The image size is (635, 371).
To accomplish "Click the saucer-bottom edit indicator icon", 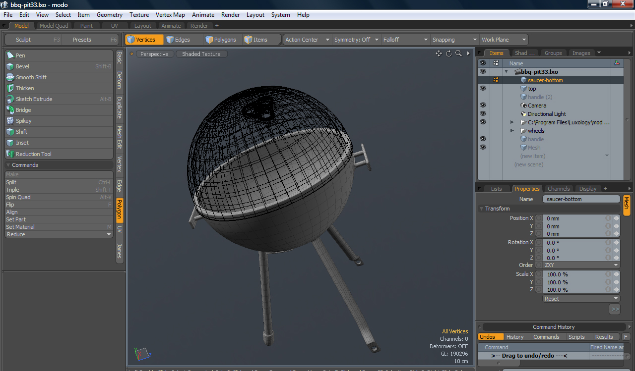I will 496,80.
